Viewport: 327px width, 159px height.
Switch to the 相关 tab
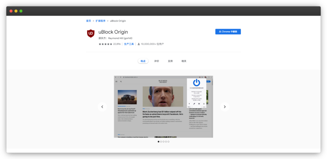[184, 61]
